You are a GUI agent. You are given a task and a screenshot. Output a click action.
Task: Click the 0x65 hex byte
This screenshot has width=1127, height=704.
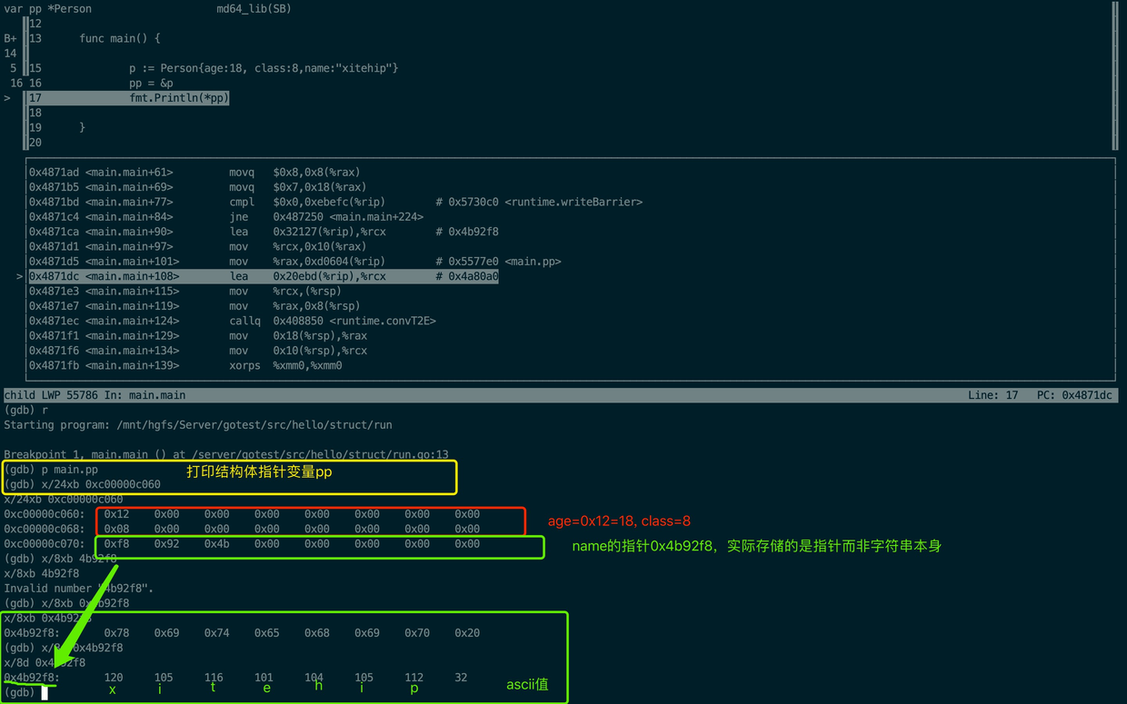[266, 633]
